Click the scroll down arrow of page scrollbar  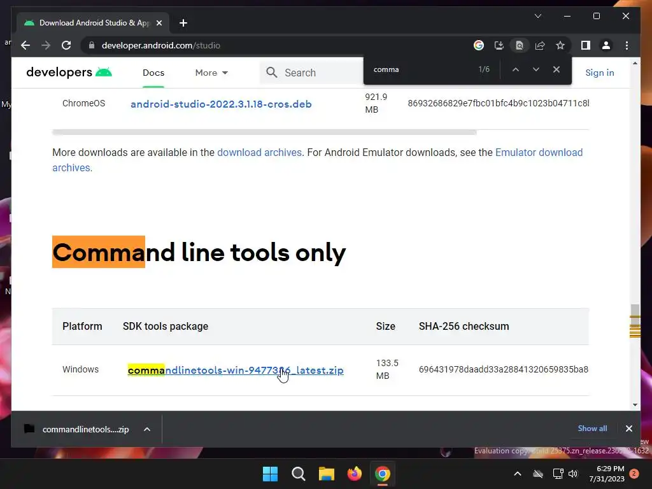635,404
